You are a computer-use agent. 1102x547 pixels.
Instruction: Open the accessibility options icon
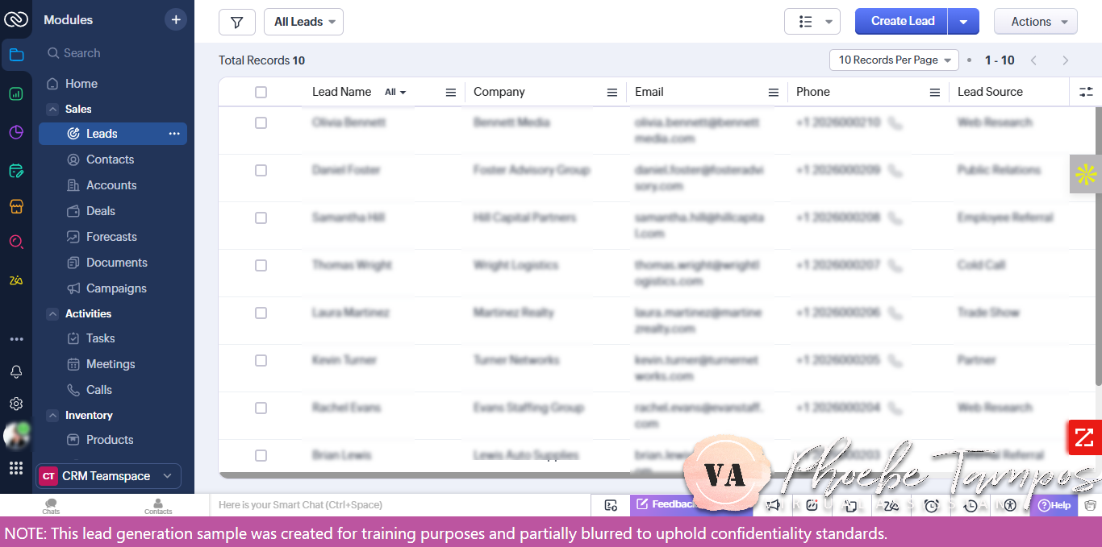(1009, 505)
